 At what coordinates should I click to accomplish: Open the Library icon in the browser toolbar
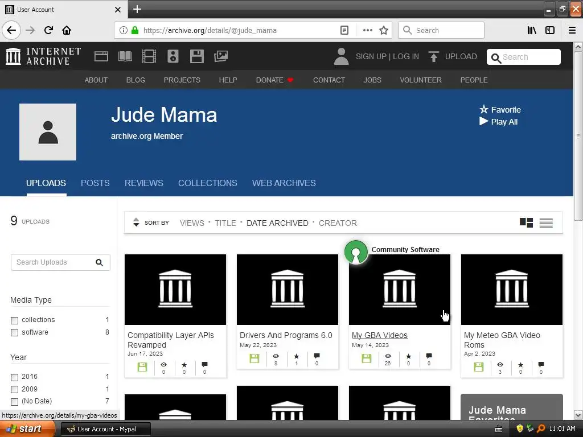pyautogui.click(x=532, y=30)
